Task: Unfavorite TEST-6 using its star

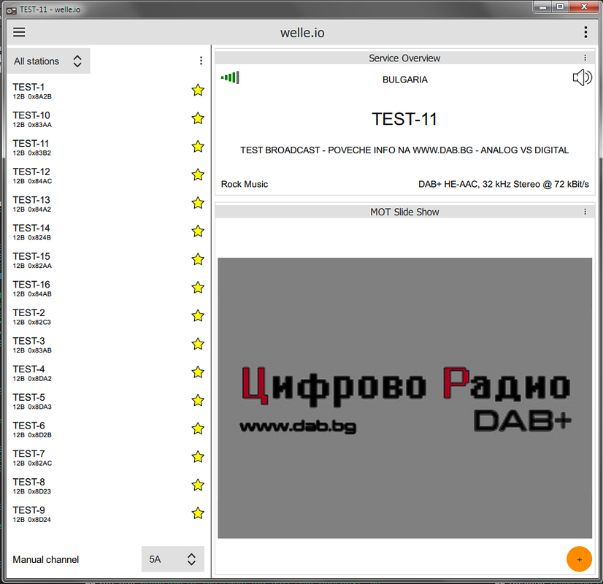Action: click(198, 429)
